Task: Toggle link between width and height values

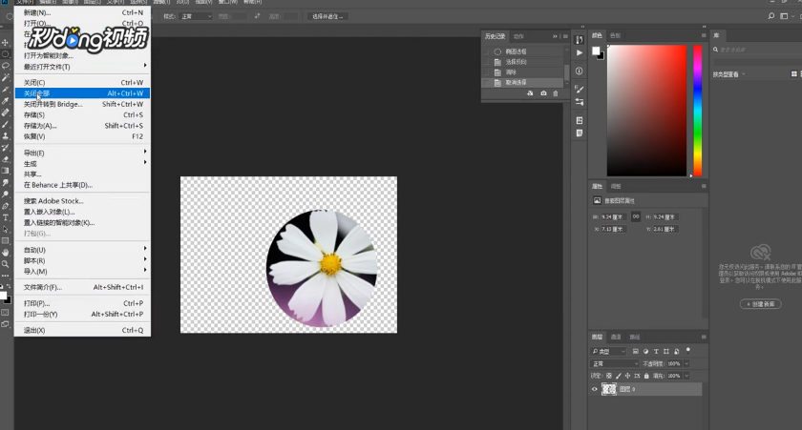Action: click(x=636, y=216)
